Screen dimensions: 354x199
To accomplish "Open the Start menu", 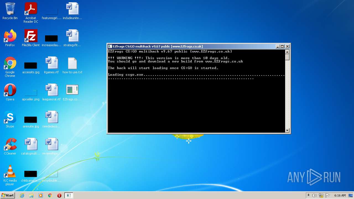I will pos(7,195).
